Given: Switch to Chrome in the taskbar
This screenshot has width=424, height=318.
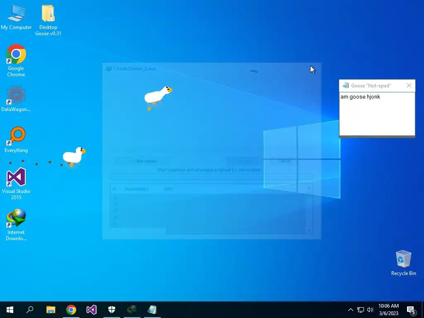Looking at the screenshot, I should [x=71, y=310].
